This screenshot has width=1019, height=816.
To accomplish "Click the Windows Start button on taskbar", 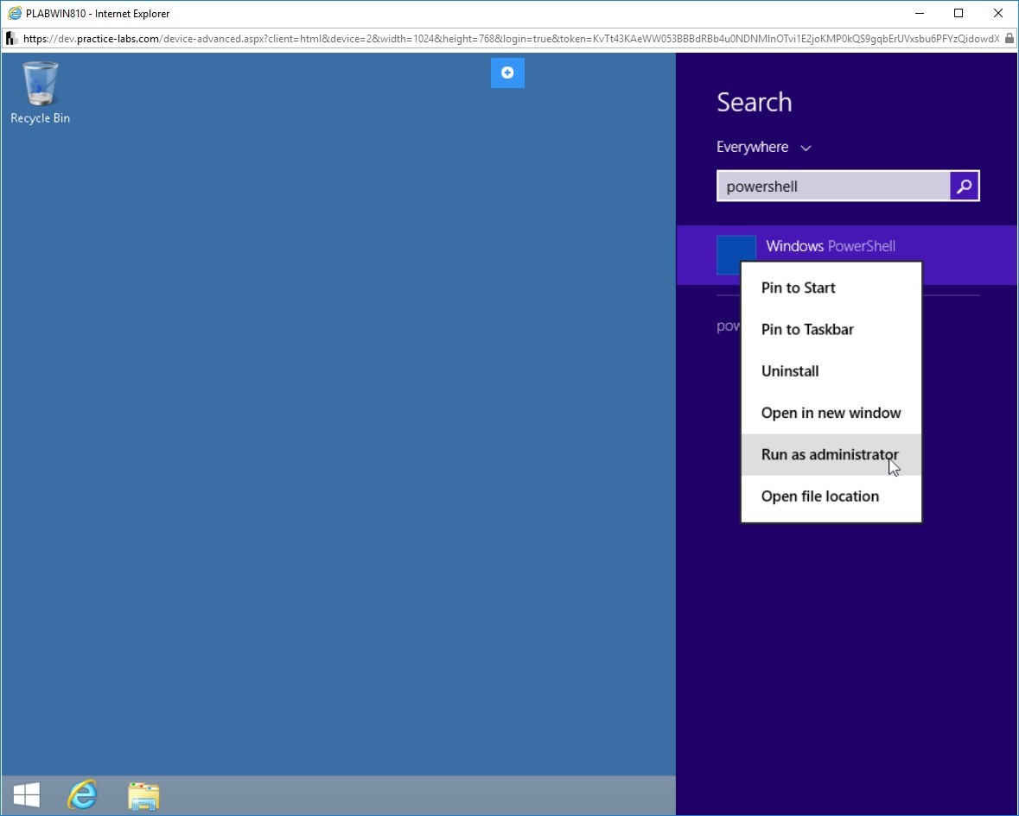I will pos(27,795).
